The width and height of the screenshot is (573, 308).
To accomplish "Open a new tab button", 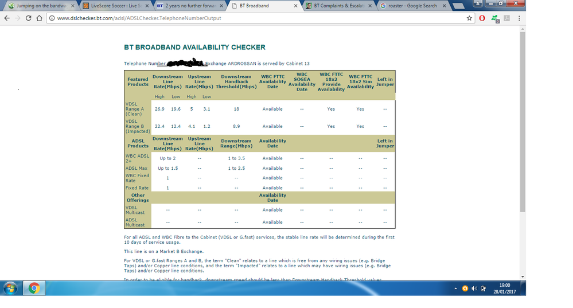I will (x=458, y=6).
